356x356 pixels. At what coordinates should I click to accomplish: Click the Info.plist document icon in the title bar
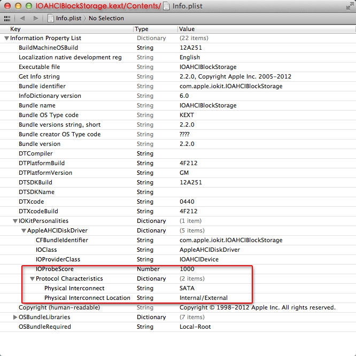(166, 6)
